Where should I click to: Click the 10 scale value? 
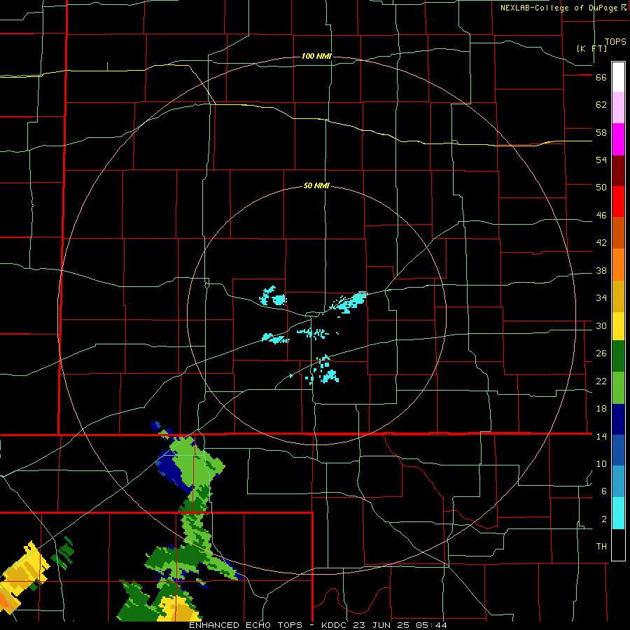(x=601, y=463)
